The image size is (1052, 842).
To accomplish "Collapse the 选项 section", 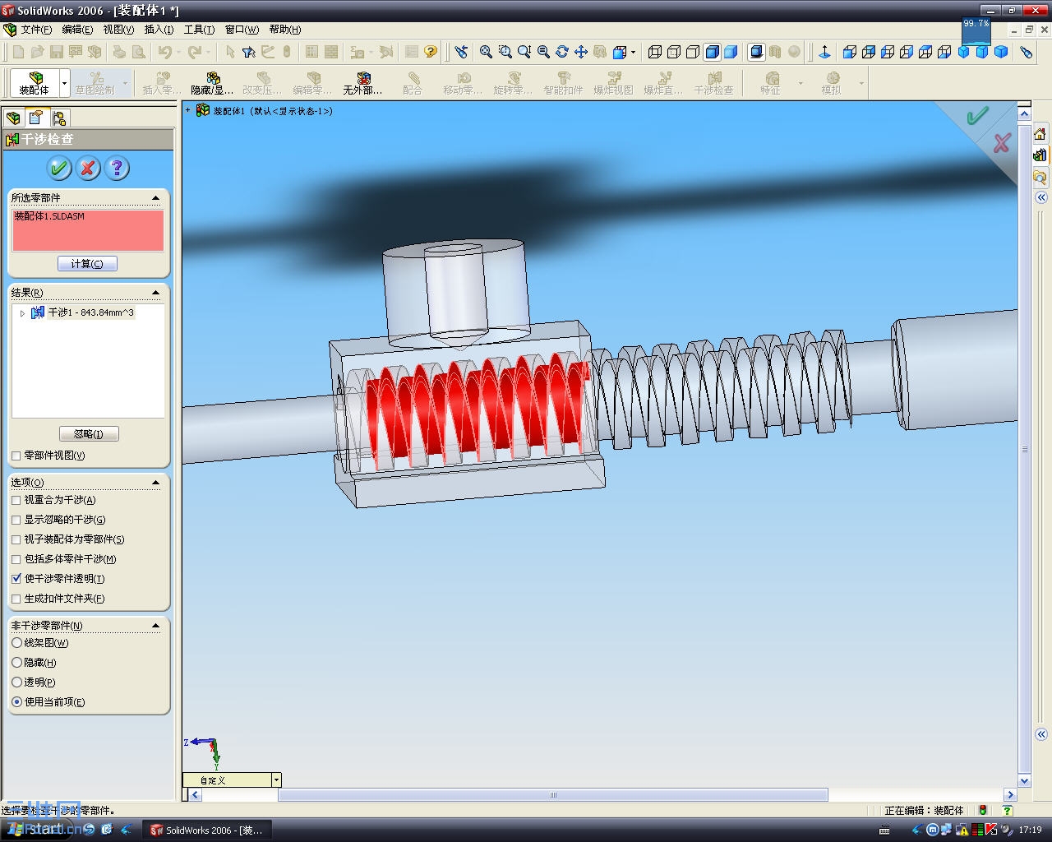I will 156,483.
